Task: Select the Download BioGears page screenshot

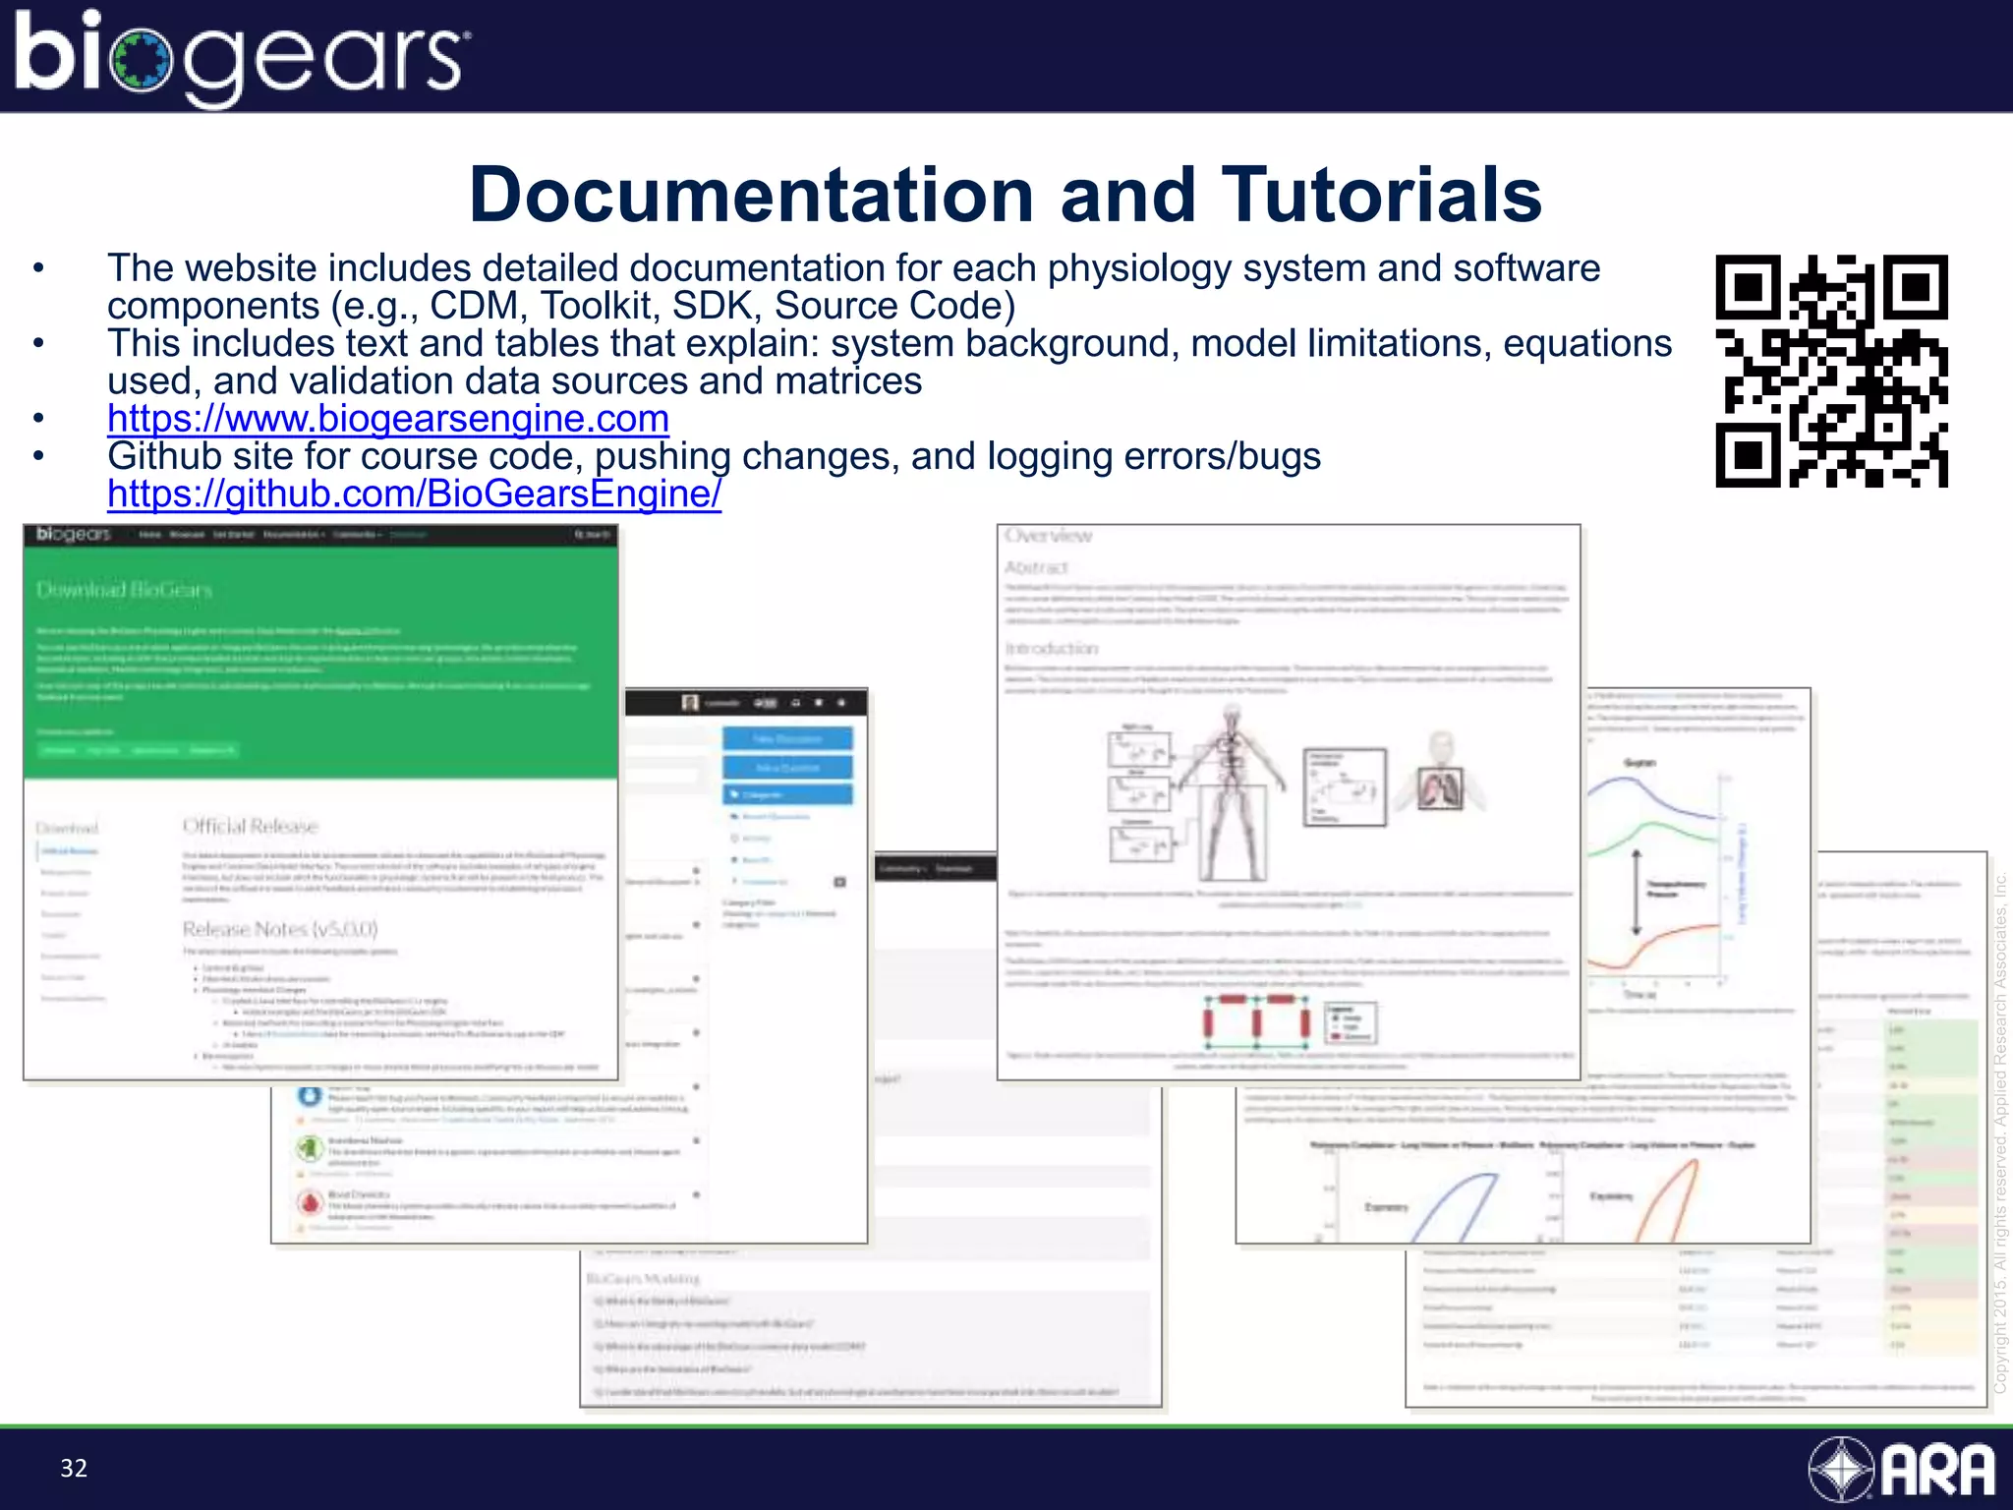Action: point(320,802)
